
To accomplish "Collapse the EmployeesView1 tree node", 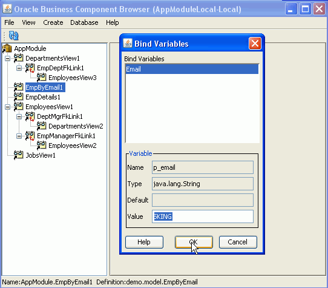I will (x=7, y=107).
